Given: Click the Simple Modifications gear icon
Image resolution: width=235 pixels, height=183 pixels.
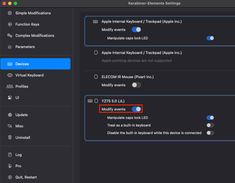Looking at the screenshot, I should click(10, 13).
